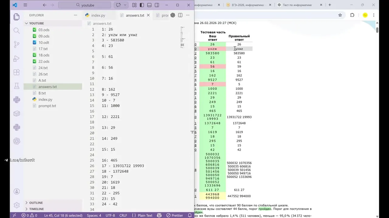Open the Manage gear icon
Viewport: 389px width, 218px height.
click(17, 205)
